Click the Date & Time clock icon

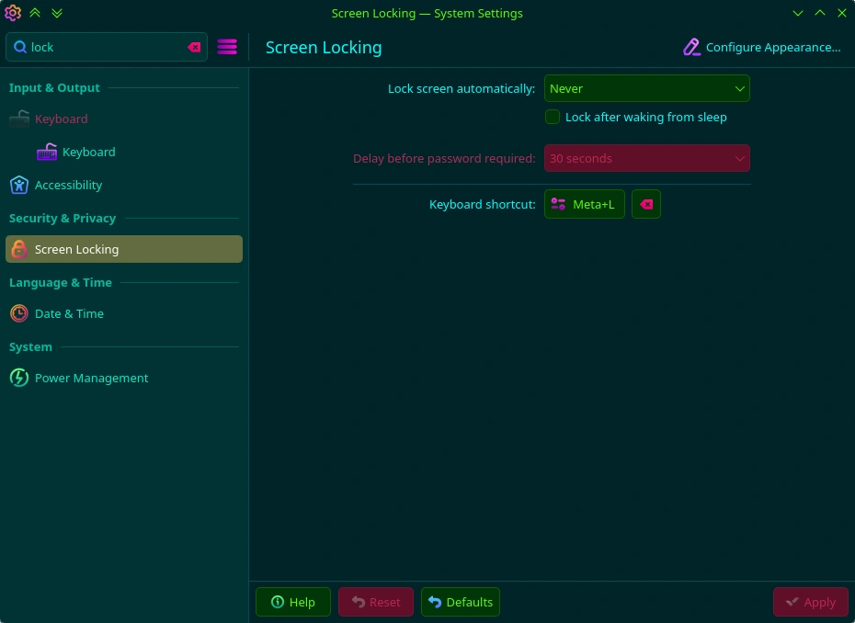(19, 313)
